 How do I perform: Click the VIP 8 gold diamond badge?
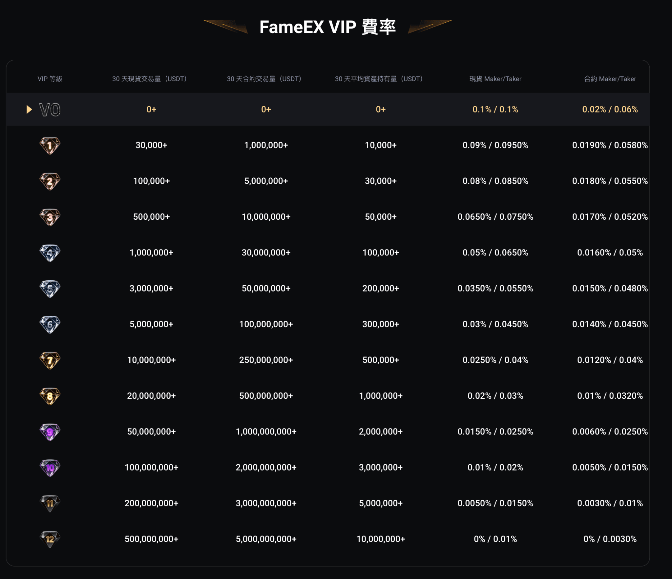(x=50, y=396)
